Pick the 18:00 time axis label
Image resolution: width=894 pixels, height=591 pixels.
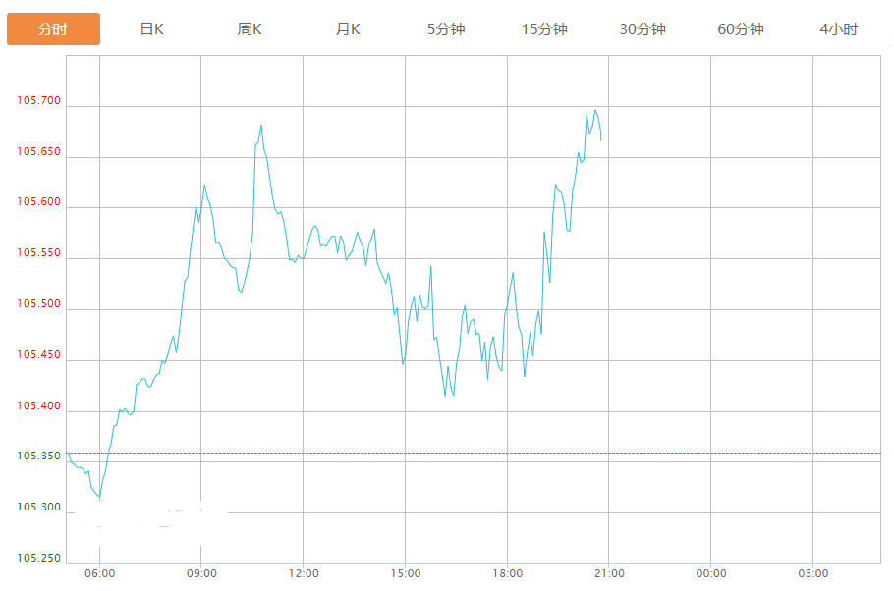click(x=507, y=574)
